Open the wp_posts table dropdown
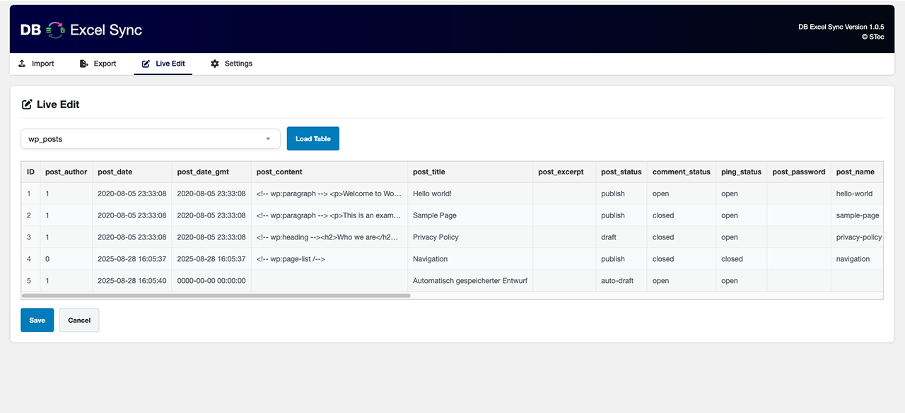905x413 pixels. [x=151, y=139]
